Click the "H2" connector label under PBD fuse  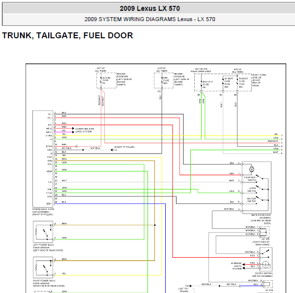pos(159,91)
